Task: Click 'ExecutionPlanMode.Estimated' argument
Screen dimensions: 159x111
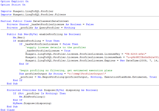Action: [126, 77]
